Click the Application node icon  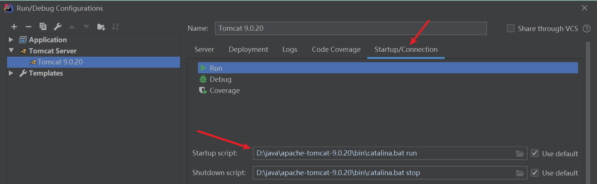click(x=23, y=40)
